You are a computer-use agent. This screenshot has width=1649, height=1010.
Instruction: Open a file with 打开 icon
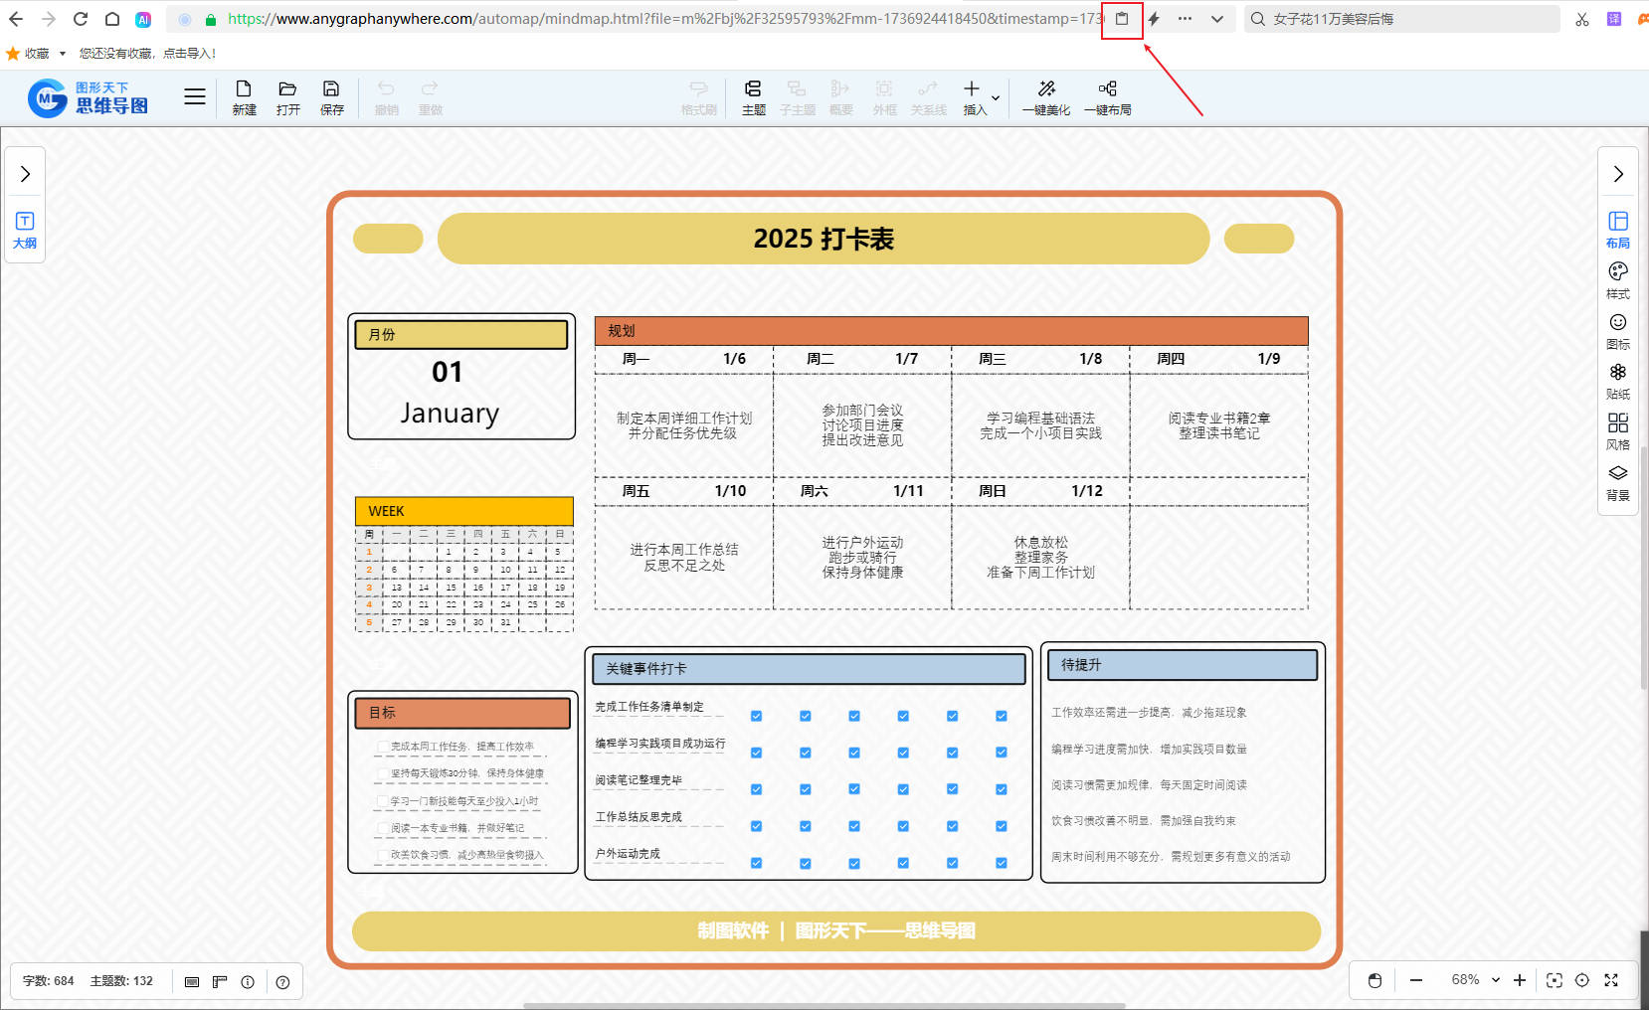(x=287, y=97)
